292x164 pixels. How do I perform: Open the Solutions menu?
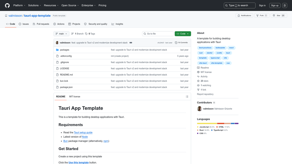pyautogui.click(x=34, y=5)
